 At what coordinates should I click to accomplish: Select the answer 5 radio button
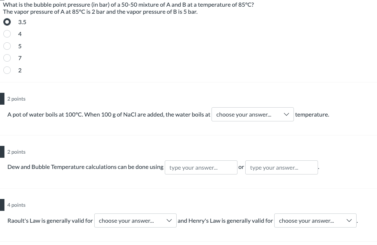pos(7,46)
